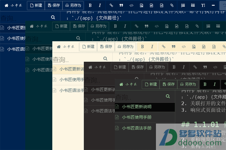
Task: Open 小书匠更新 in the navy blue window list
Action: click(13, 28)
